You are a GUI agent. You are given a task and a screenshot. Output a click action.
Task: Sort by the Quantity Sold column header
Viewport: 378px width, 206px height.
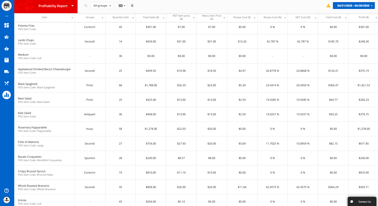click(121, 17)
